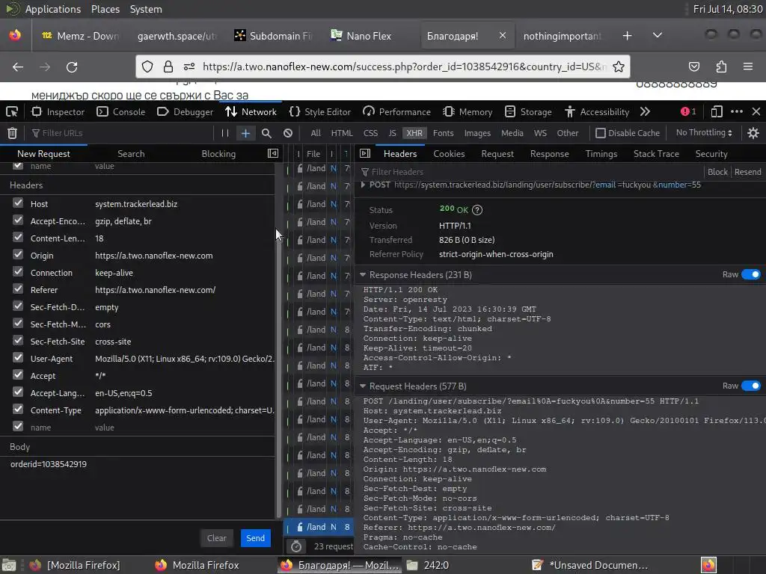Screen dimensions: 766x574
Task: Open the Storage panel
Action: (x=528, y=112)
